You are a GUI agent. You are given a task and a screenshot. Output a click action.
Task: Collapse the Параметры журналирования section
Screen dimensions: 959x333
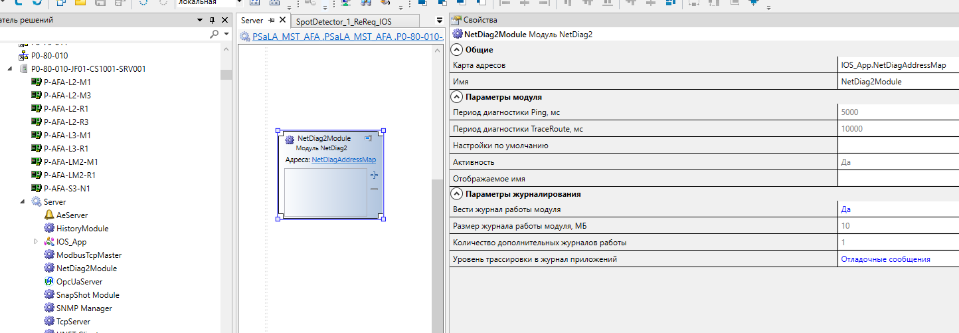point(456,194)
